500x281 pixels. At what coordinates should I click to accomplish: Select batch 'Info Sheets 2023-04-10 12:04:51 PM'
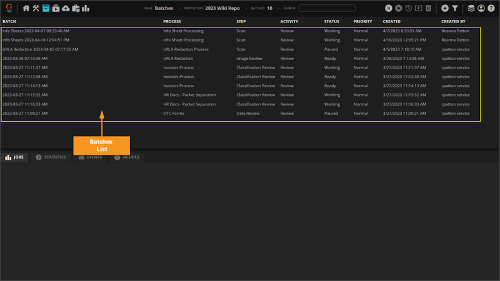(36, 40)
